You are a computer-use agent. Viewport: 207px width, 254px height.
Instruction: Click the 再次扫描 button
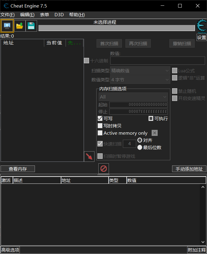(x=138, y=43)
